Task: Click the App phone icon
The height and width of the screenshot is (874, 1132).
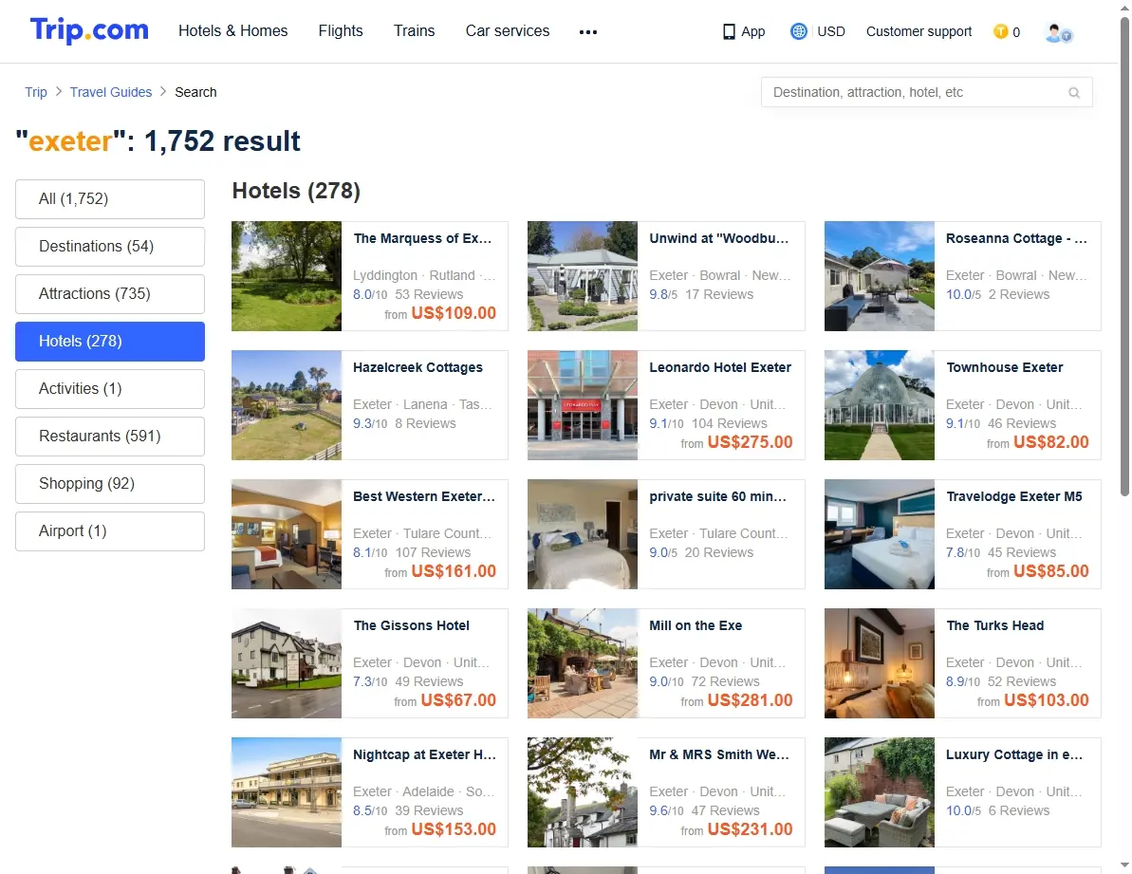Action: [729, 31]
